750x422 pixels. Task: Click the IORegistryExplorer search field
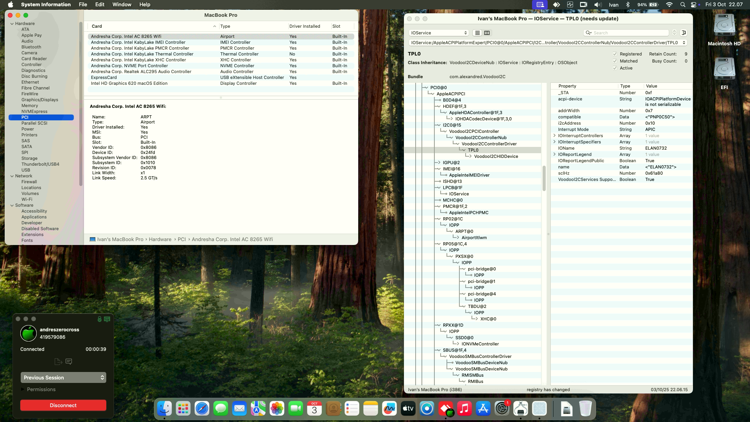click(x=626, y=33)
